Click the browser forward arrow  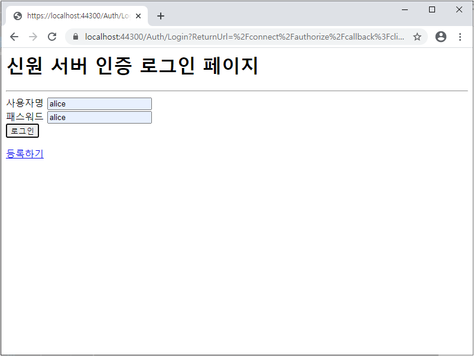pyautogui.click(x=33, y=37)
